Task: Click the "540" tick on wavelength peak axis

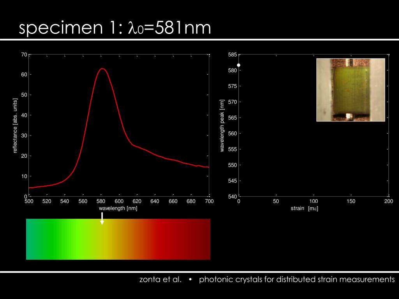Action: point(232,197)
